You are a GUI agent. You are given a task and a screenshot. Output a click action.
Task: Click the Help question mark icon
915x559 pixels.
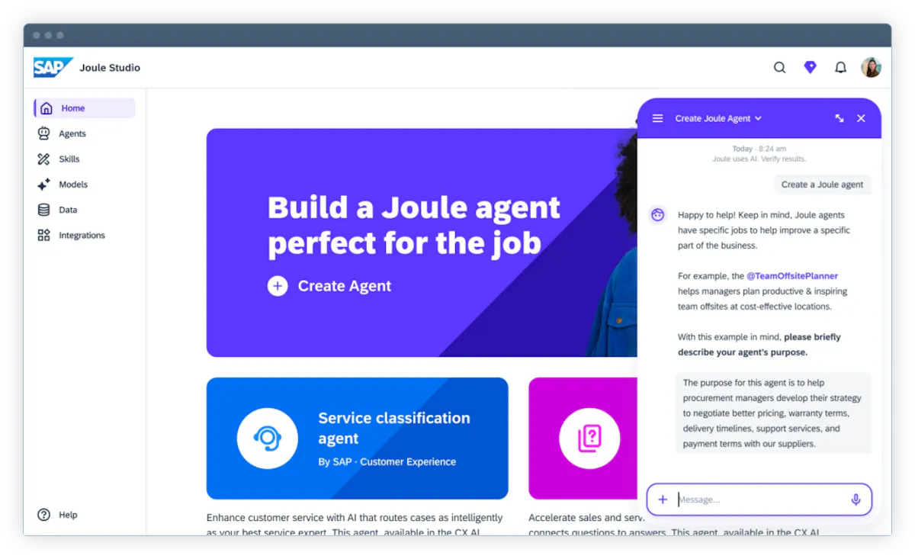43,515
